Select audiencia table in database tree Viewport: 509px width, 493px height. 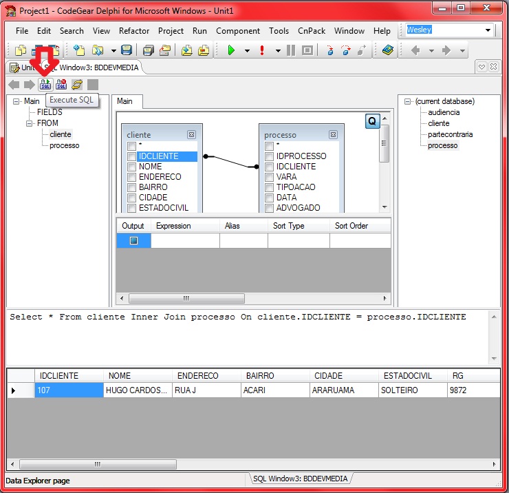click(x=444, y=112)
